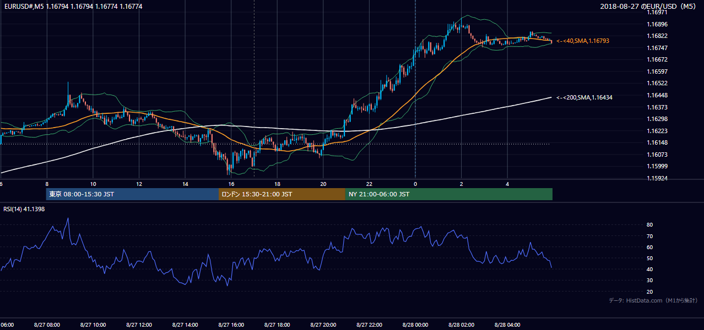The width and height of the screenshot is (704, 330).
Task: Click price axis value 1.16073
Action: coord(658,155)
